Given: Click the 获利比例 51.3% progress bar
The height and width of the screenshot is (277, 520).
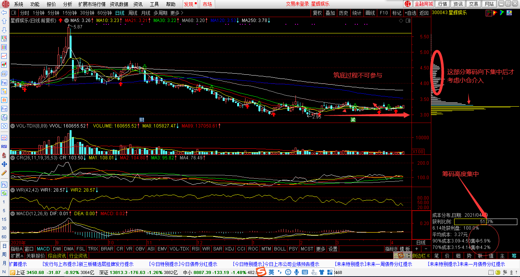Looking at the screenshot, I should (x=486, y=222).
